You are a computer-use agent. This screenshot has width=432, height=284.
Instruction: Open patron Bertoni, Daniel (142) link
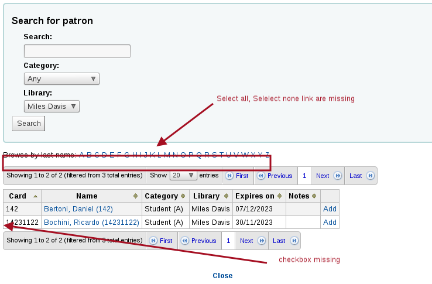[x=78, y=209]
